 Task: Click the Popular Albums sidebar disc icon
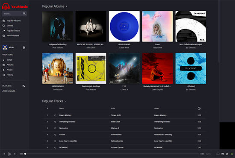[x=4, y=20]
